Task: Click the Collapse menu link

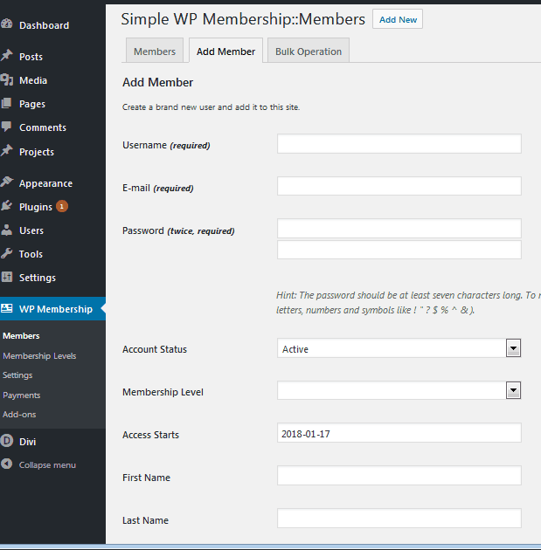Action: [47, 464]
